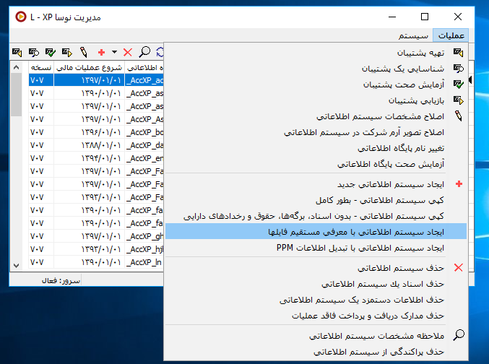Open the dropdown arrow beside the plus icon

(x=113, y=52)
